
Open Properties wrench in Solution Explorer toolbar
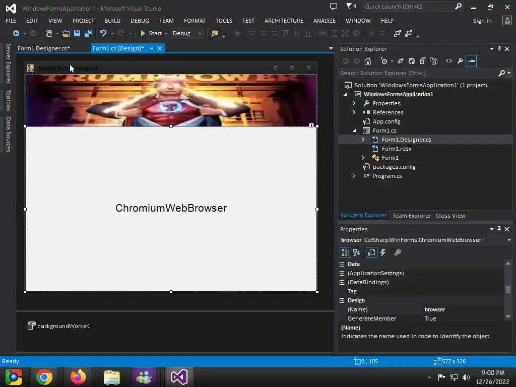click(460, 61)
